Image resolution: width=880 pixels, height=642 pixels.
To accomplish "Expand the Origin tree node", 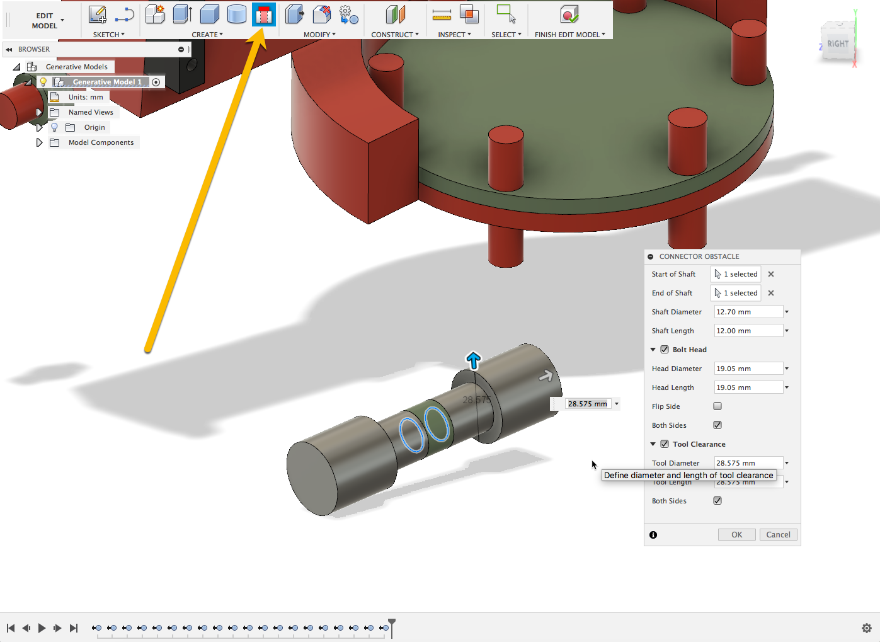I will [39, 128].
